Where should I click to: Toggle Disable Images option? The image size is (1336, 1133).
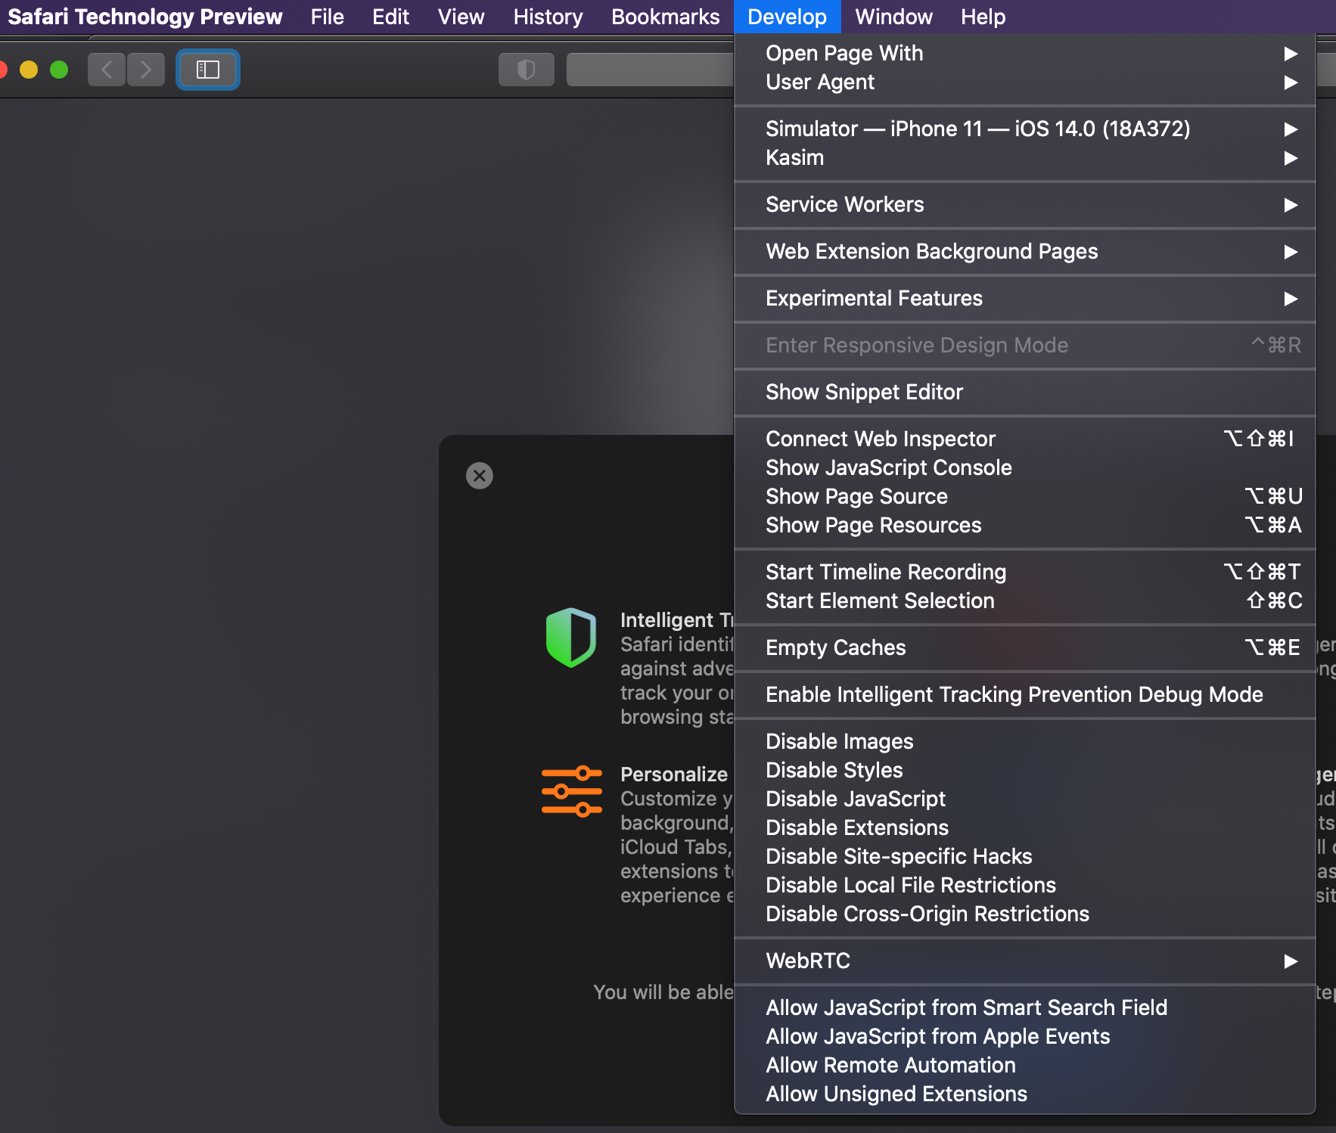tap(1025, 741)
